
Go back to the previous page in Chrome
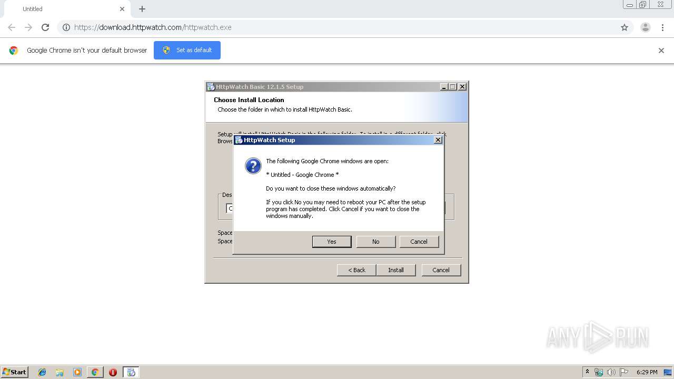pos(12,27)
